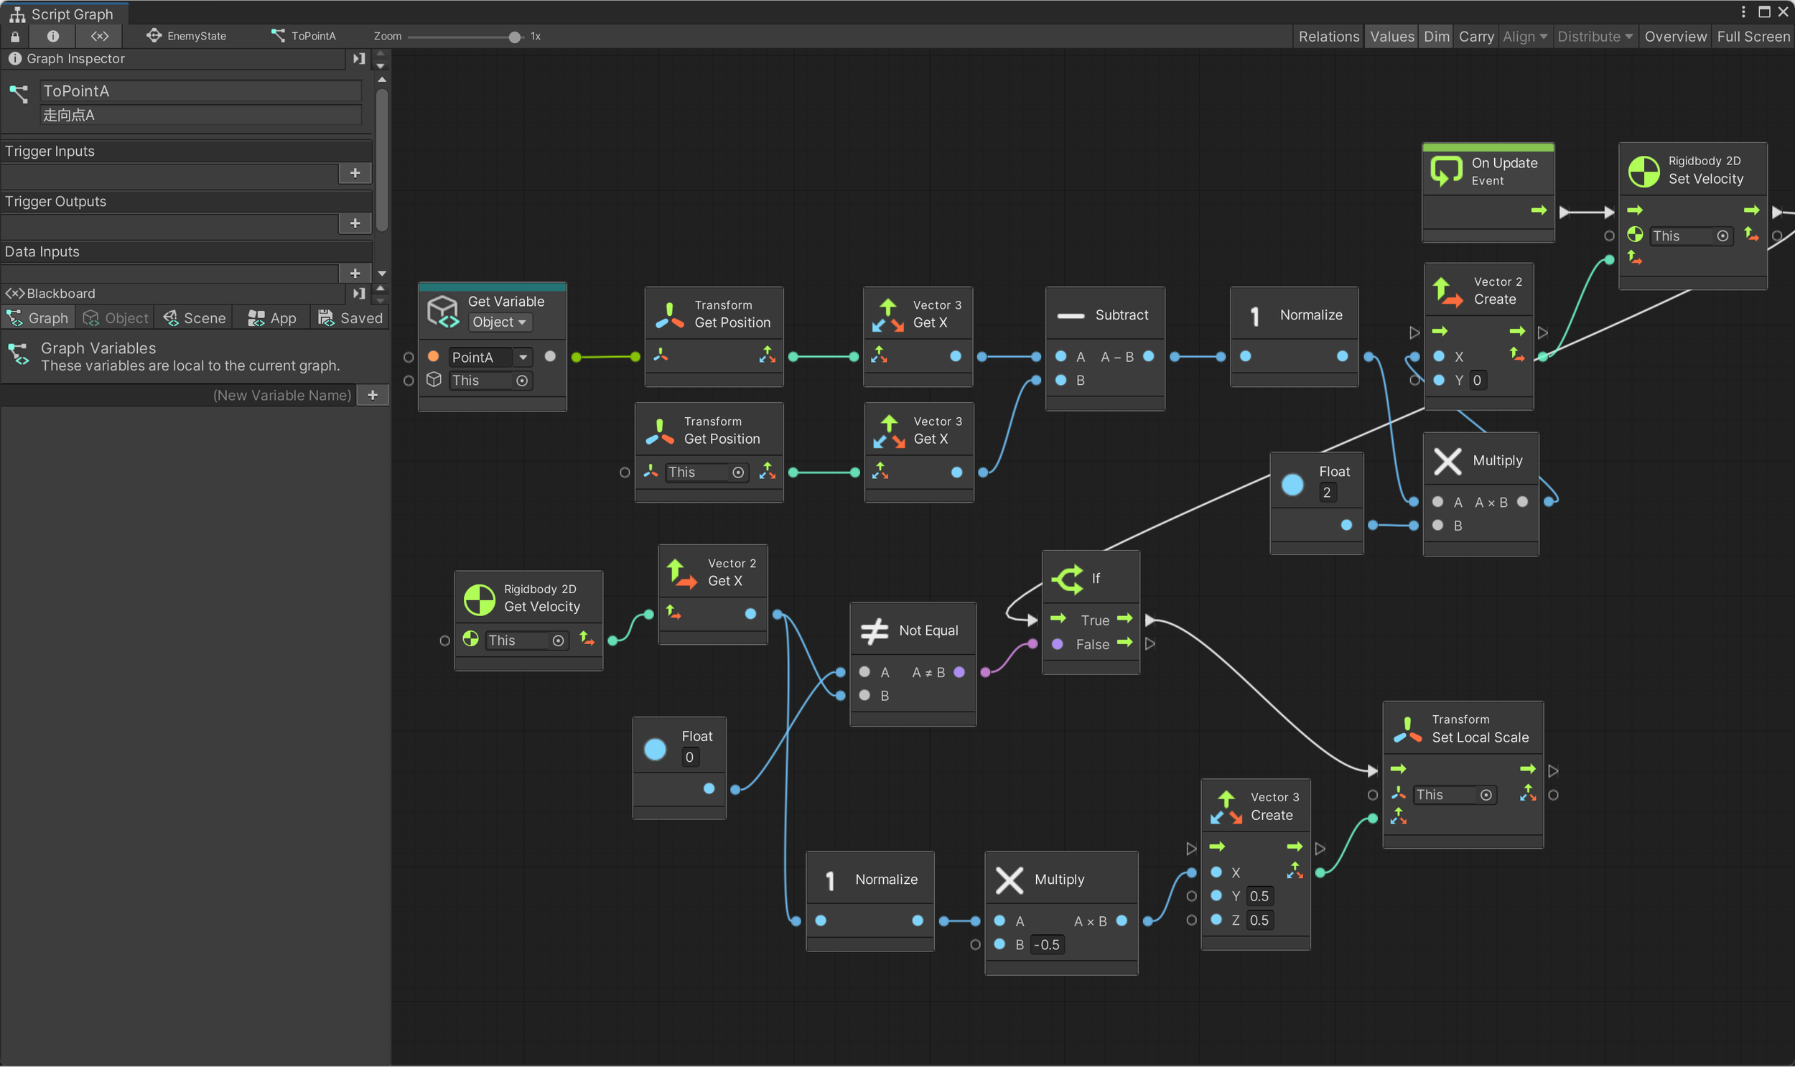The image size is (1795, 1067).
Task: Add a new Trigger Input with plus
Action: [x=355, y=173]
